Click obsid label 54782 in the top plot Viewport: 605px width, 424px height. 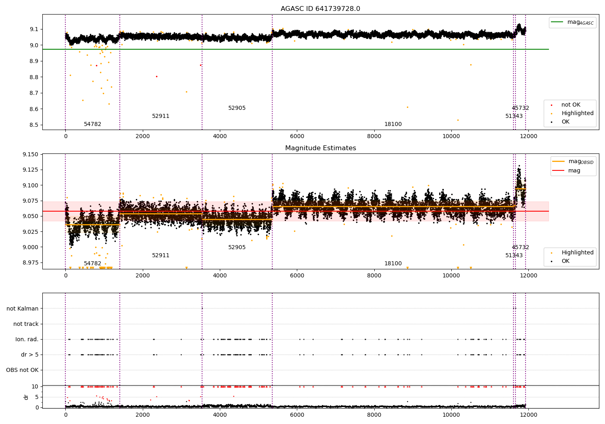click(92, 124)
